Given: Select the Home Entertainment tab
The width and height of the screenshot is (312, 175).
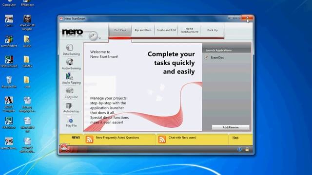Looking at the screenshot, I should (189, 30).
